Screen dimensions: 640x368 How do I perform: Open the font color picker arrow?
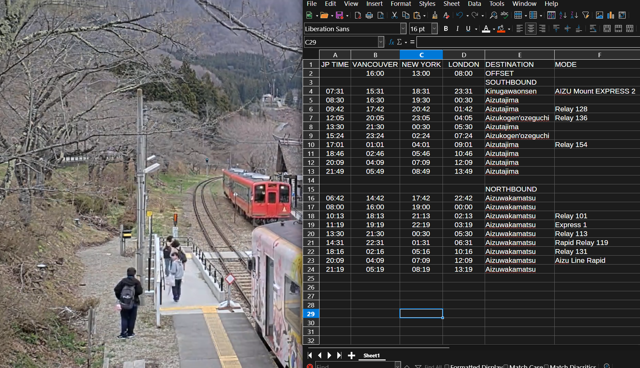click(x=494, y=29)
